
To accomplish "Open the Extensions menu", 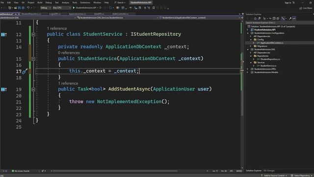I will [x=85, y=2].
